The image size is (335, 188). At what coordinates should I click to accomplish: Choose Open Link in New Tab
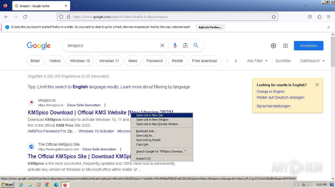click(162, 115)
